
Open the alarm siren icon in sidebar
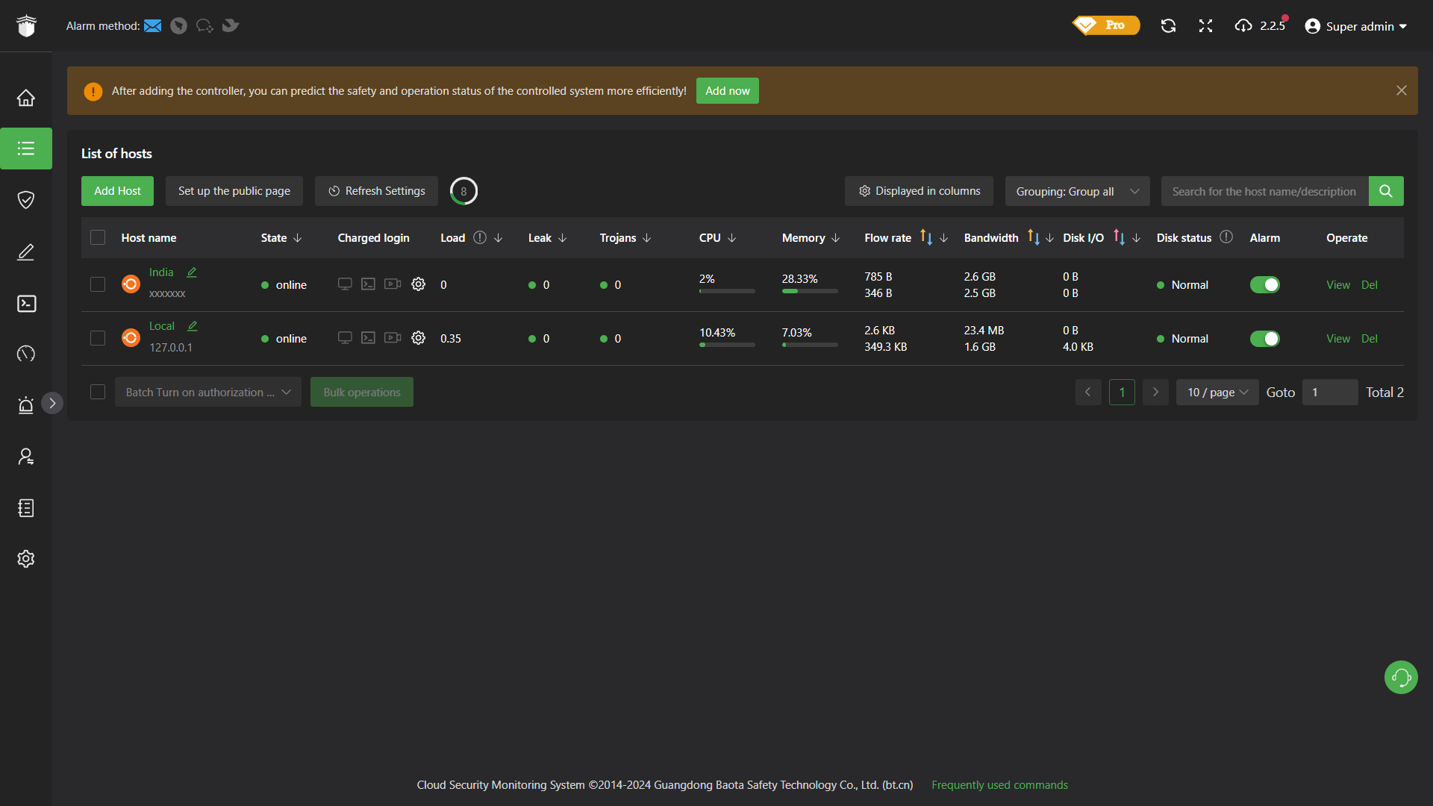pos(26,404)
